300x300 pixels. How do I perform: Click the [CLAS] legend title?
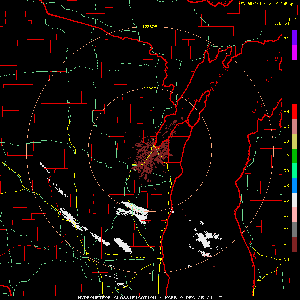[281, 23]
